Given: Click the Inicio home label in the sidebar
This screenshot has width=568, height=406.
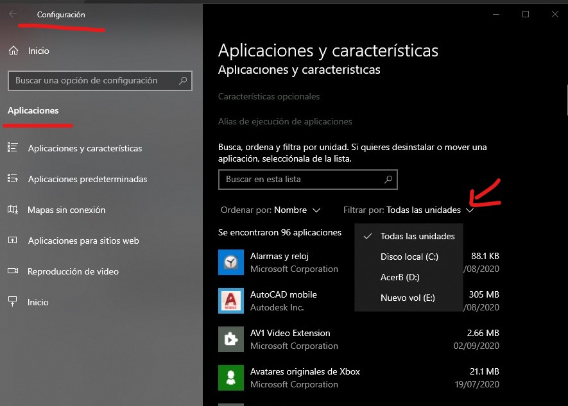Looking at the screenshot, I should [x=39, y=51].
